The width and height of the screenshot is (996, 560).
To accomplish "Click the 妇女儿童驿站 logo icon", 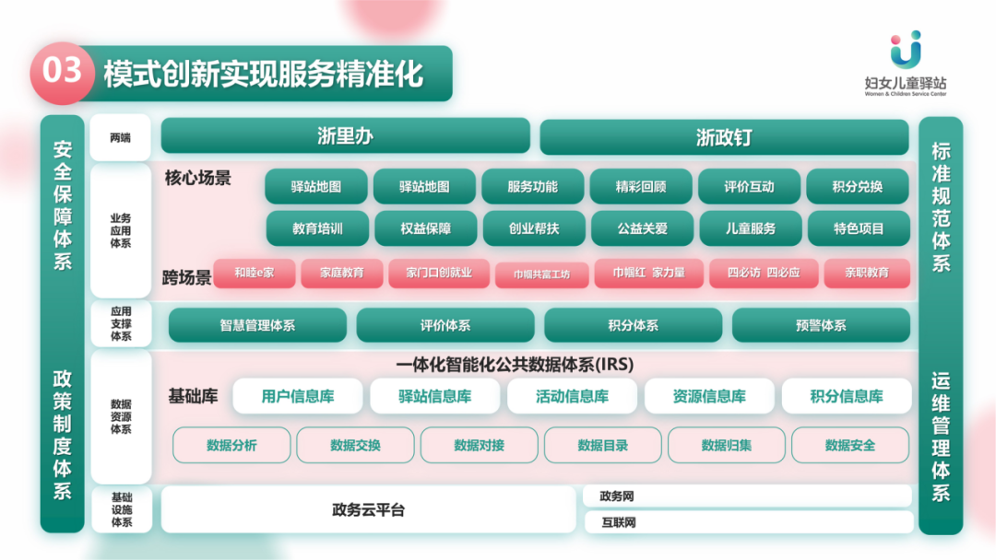I will (906, 49).
